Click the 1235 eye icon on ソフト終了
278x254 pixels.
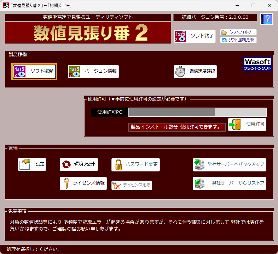coord(180,36)
